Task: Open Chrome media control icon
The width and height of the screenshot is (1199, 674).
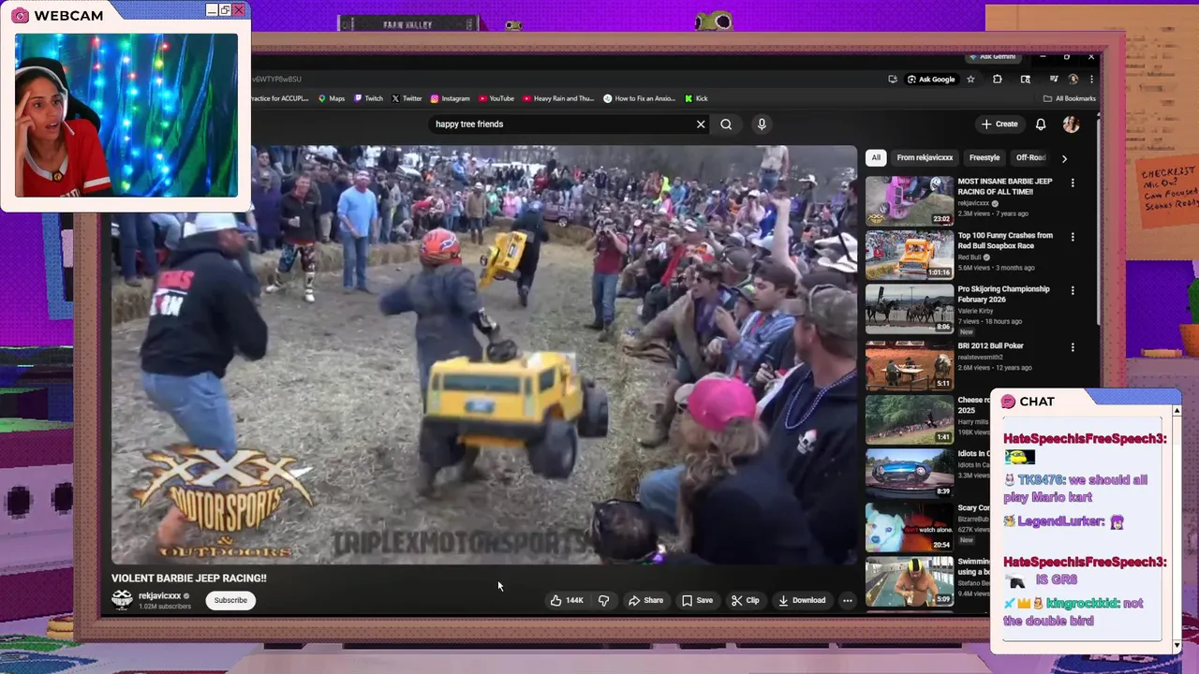Action: coord(1054,80)
